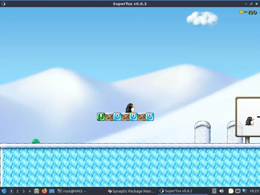Open the network status tray icon
Viewport: 260px width, 195px height.
(x=238, y=191)
